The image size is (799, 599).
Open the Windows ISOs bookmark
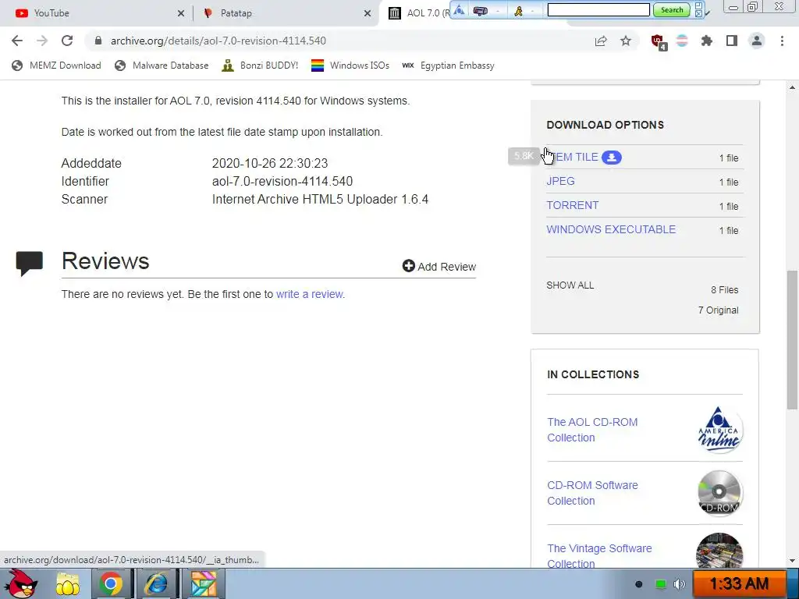350,66
